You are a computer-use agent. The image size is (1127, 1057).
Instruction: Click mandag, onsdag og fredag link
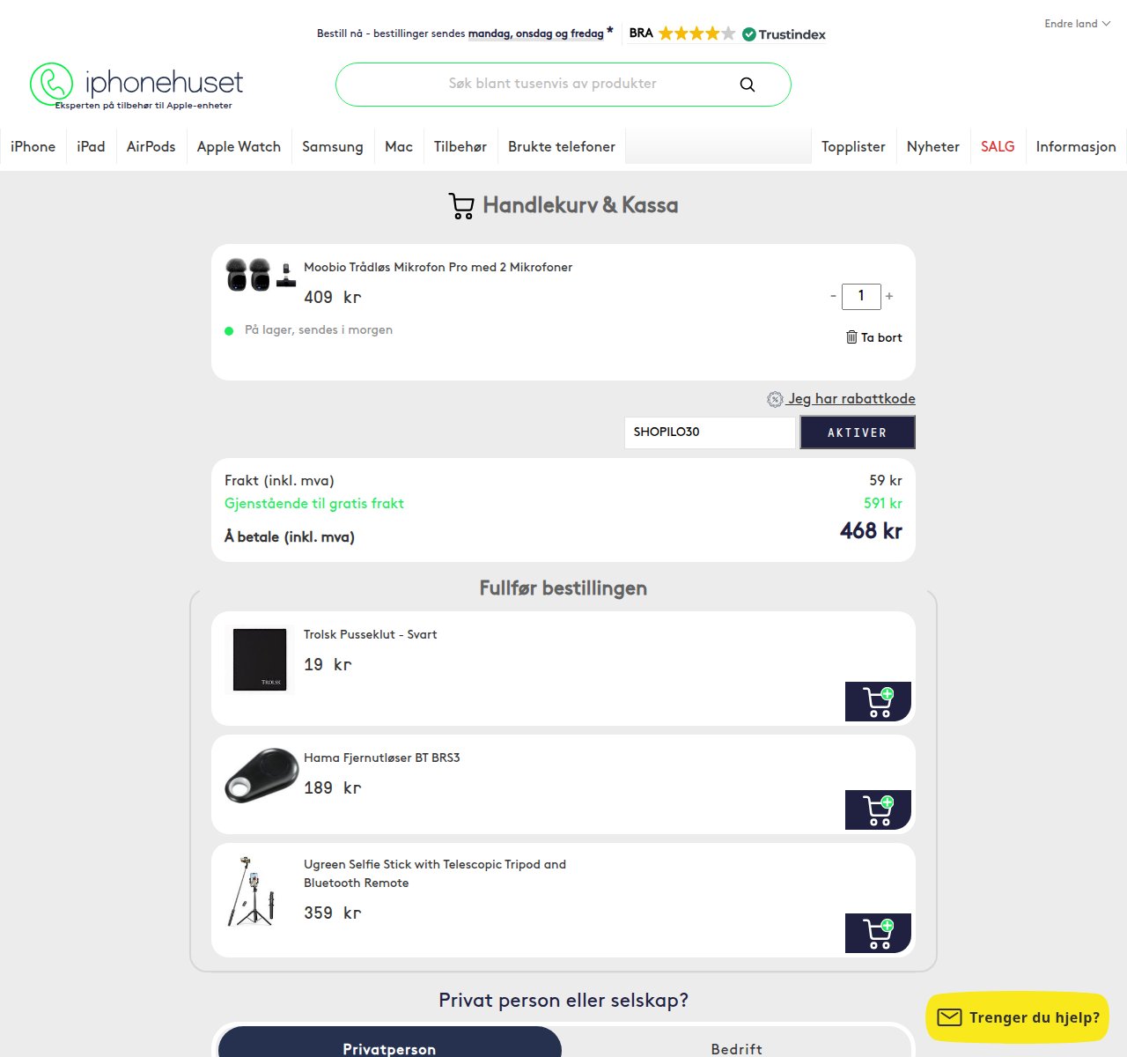(536, 34)
